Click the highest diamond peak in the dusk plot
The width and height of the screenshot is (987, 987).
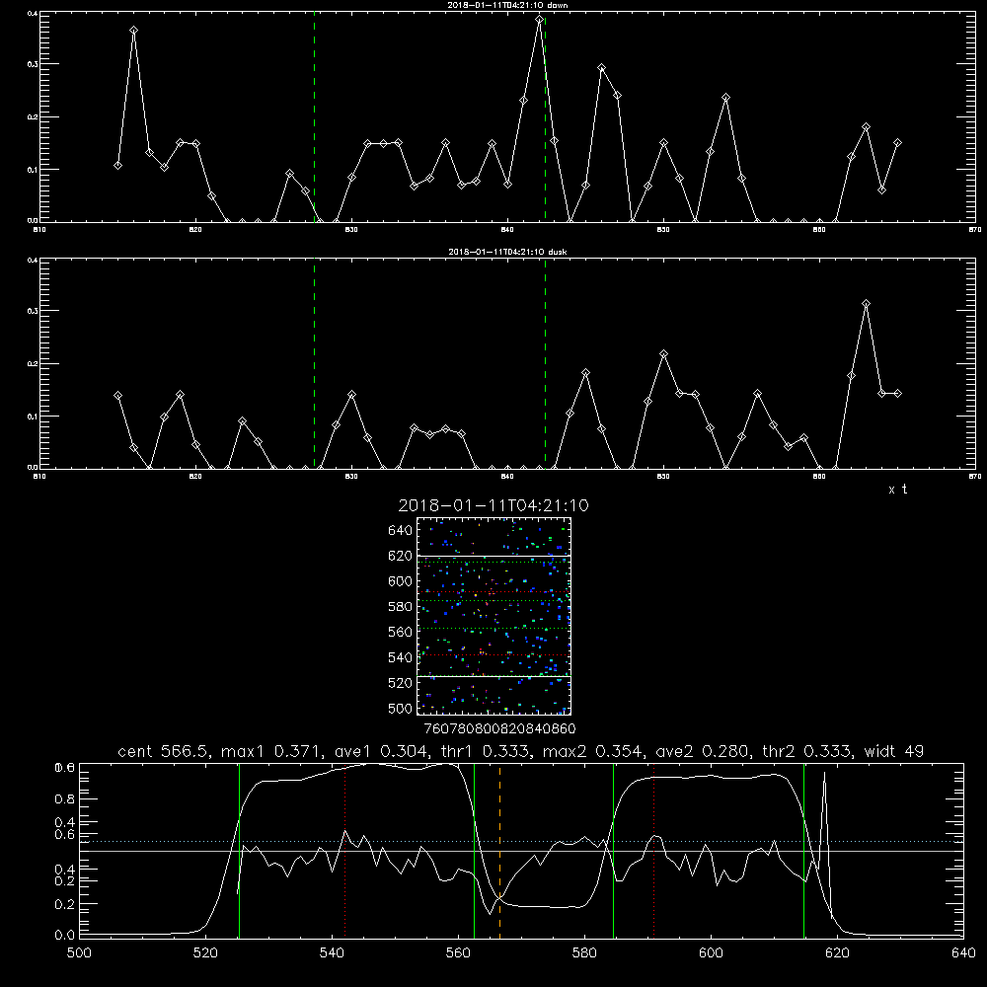[867, 304]
